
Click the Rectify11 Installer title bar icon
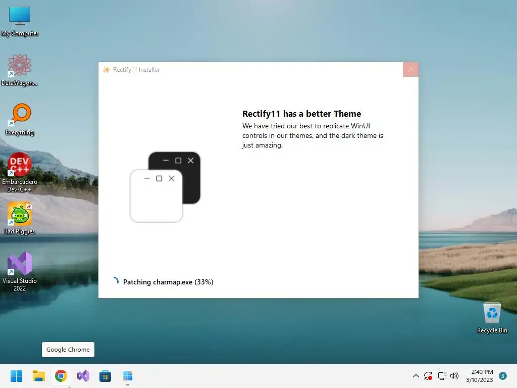click(107, 70)
